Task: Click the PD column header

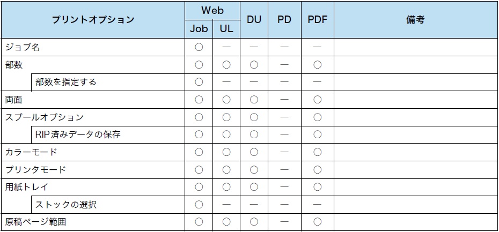Action: click(x=284, y=20)
